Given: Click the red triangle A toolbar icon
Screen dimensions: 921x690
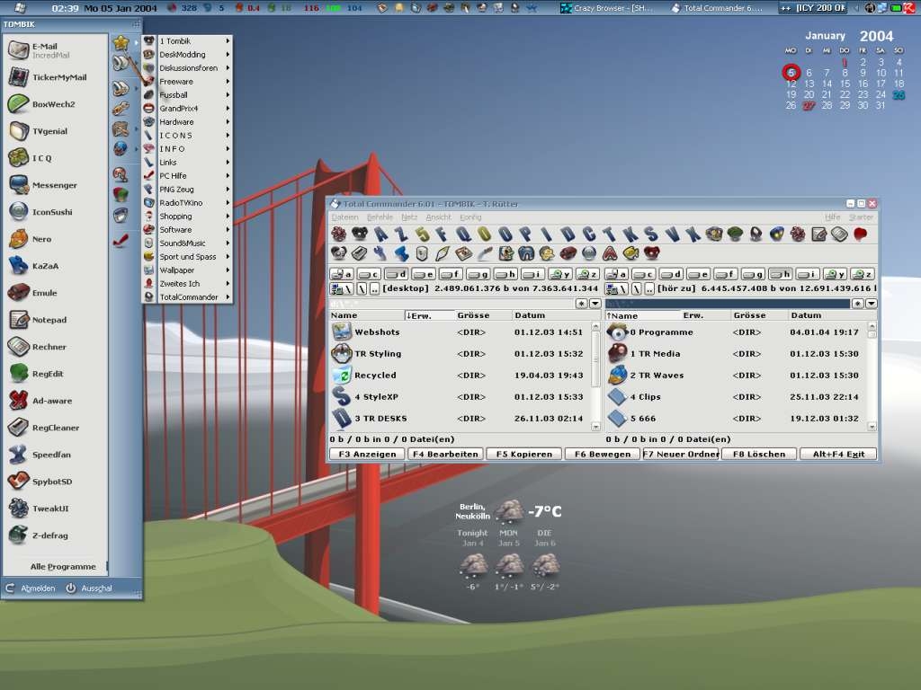Looking at the screenshot, I should [610, 253].
